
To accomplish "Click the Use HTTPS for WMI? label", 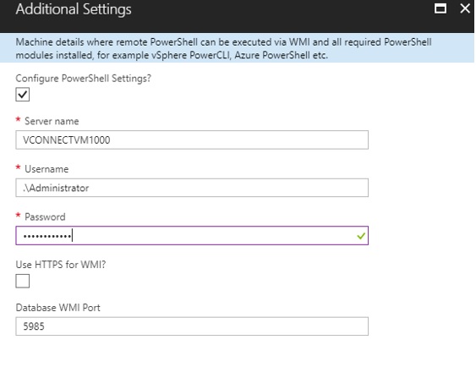I will 61,265.
